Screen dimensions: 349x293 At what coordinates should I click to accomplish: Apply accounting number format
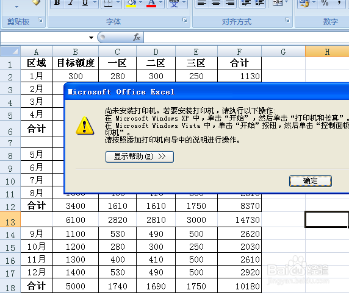point(304,3)
